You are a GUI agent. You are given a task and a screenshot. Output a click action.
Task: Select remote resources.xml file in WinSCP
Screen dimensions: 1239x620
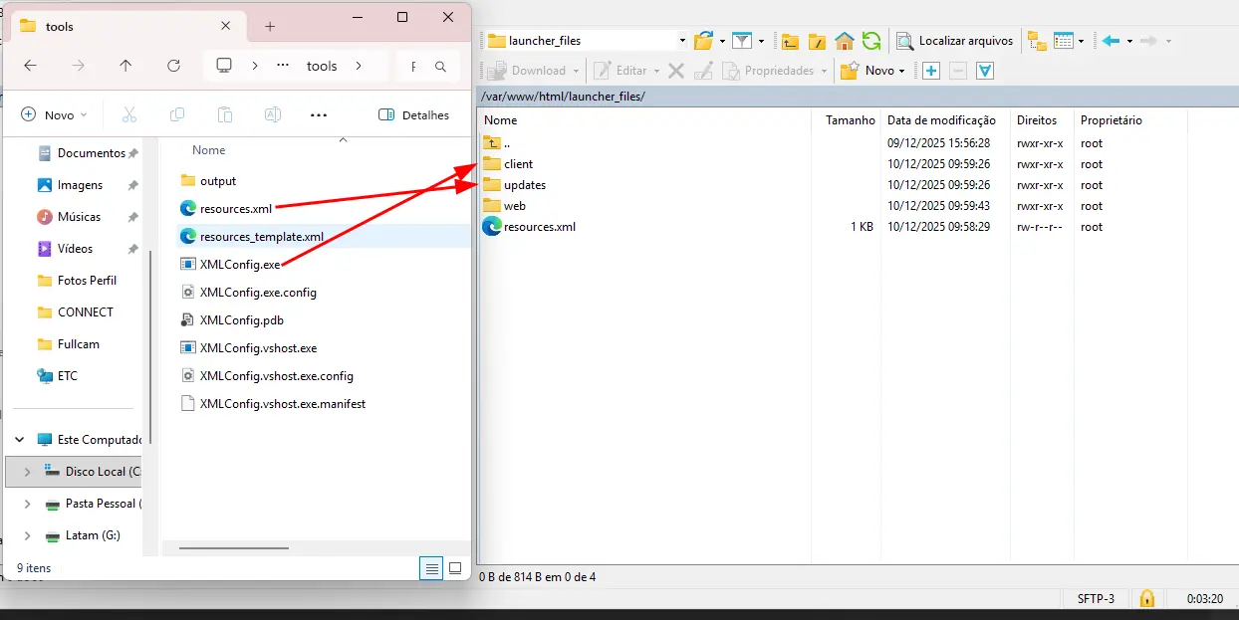click(x=539, y=227)
